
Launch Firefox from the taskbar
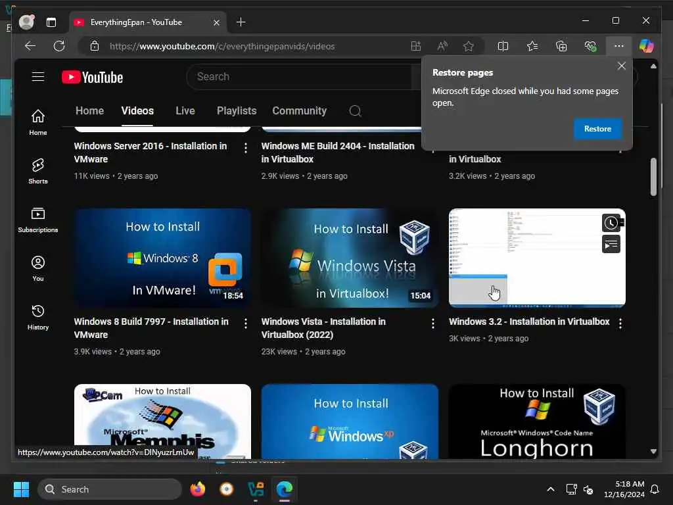pyautogui.click(x=197, y=489)
